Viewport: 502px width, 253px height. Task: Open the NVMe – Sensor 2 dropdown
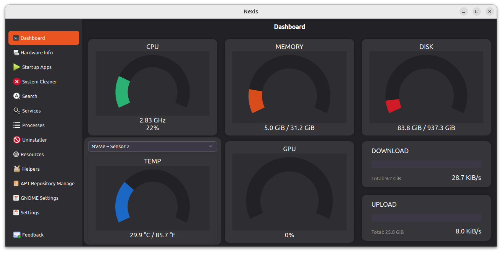click(152, 146)
